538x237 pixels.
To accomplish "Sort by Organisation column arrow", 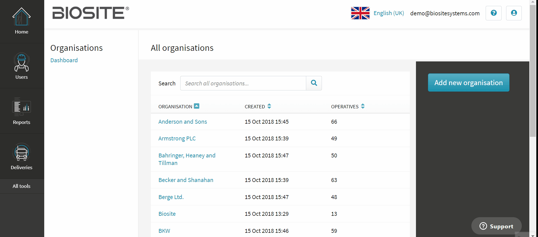I will (197, 106).
